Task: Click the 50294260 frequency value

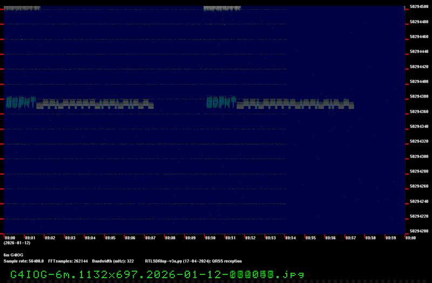Action: (x=419, y=186)
